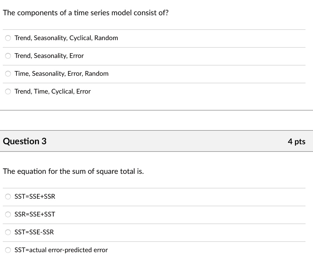Choose the SST=actual error-predicted error answer
This screenshot has height=266, width=313.
61,250
